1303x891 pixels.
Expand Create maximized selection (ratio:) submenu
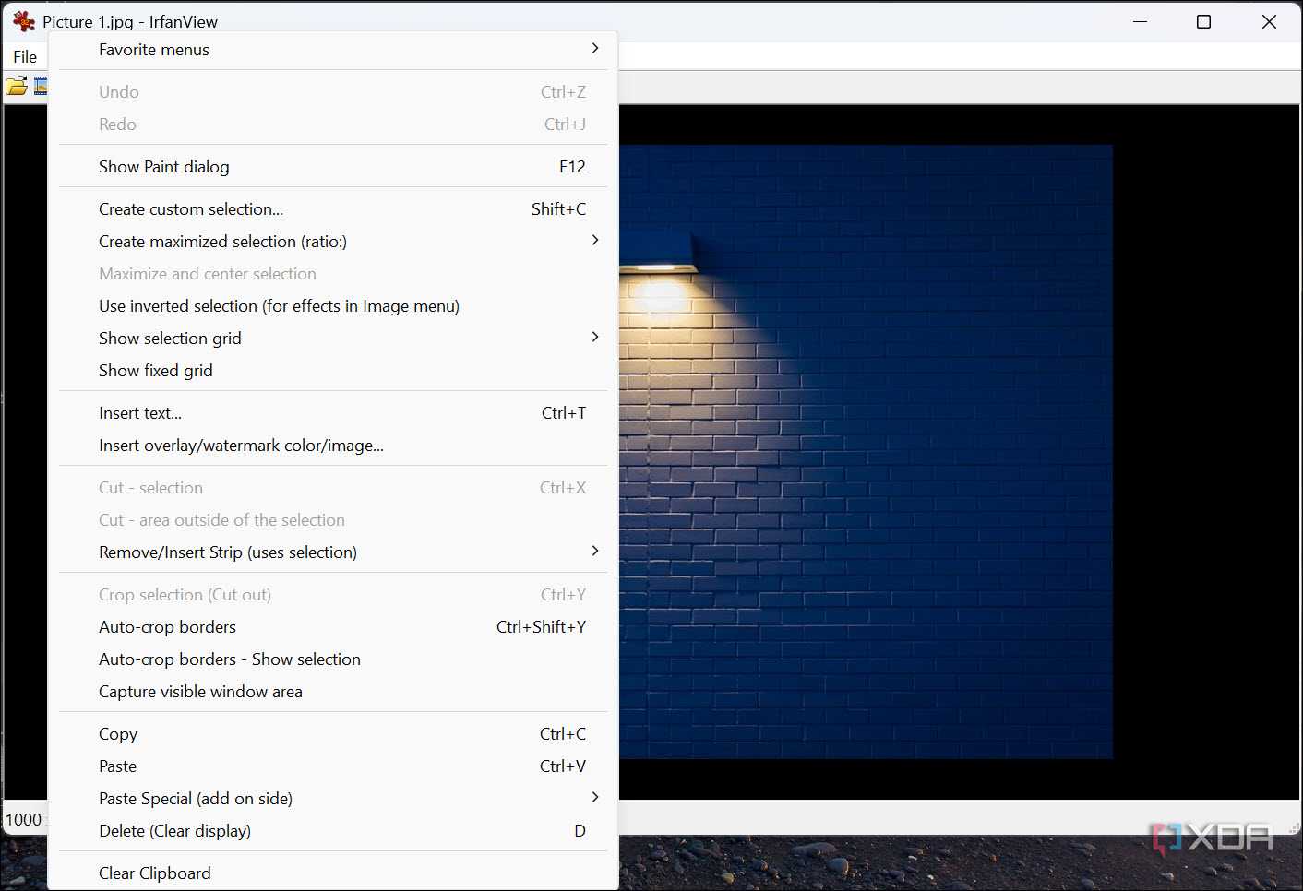(333, 242)
